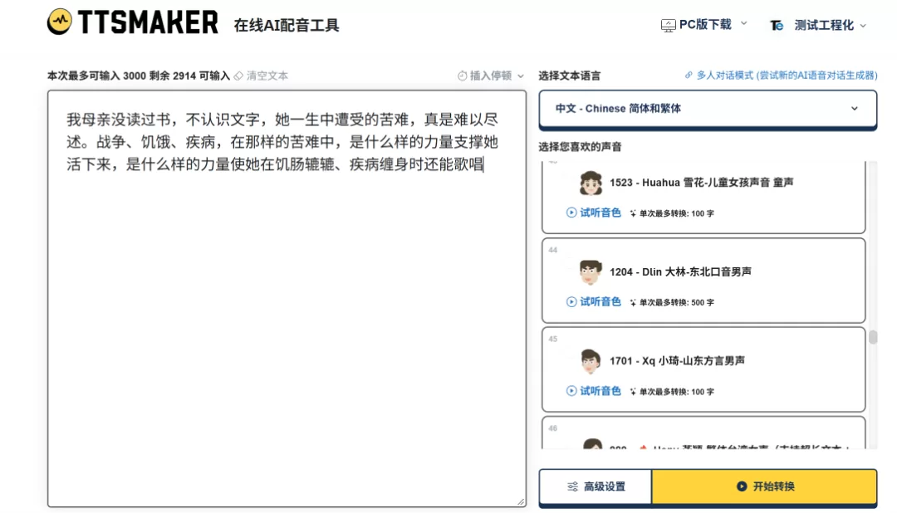
Task: Play preview icon for 1204 Dlin voice
Action: pyautogui.click(x=571, y=302)
